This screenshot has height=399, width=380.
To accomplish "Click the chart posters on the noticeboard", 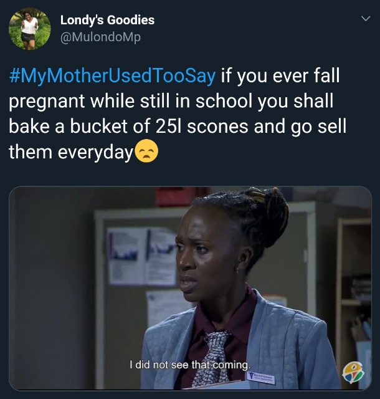I will (x=141, y=256).
